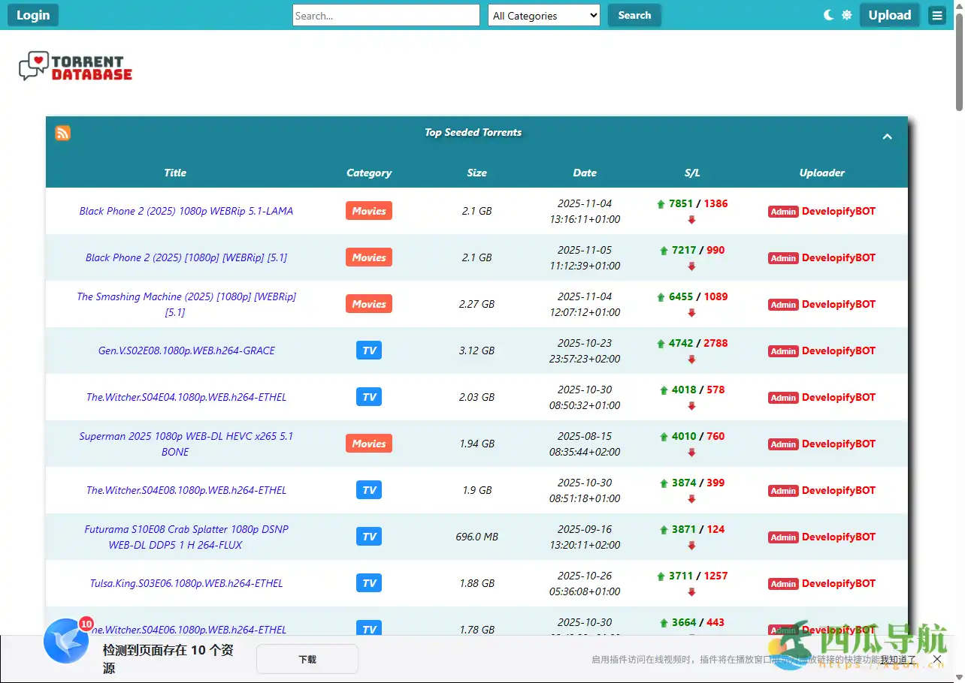Click the TV badge for Gen.V.S02E08
The width and height of the screenshot is (965, 683).
[368, 351]
